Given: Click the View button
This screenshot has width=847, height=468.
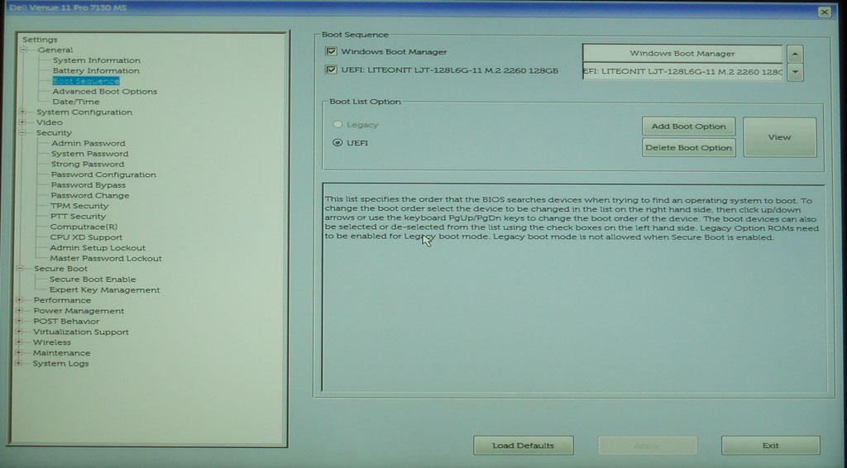Looking at the screenshot, I should (779, 137).
